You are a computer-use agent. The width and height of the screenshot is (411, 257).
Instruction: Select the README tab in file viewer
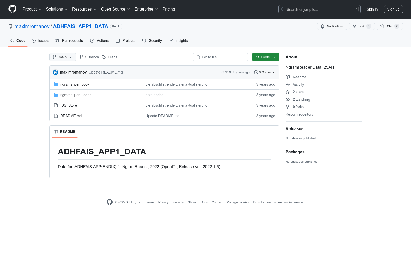tap(64, 132)
